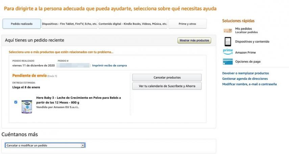Viewport: 289px width, 154px height.
Task: Open the Cancelar o modificar un pedido dropdown
Action: 45,145
